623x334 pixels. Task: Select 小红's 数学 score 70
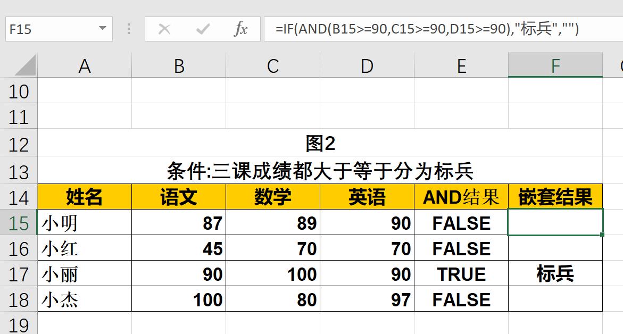273,248
